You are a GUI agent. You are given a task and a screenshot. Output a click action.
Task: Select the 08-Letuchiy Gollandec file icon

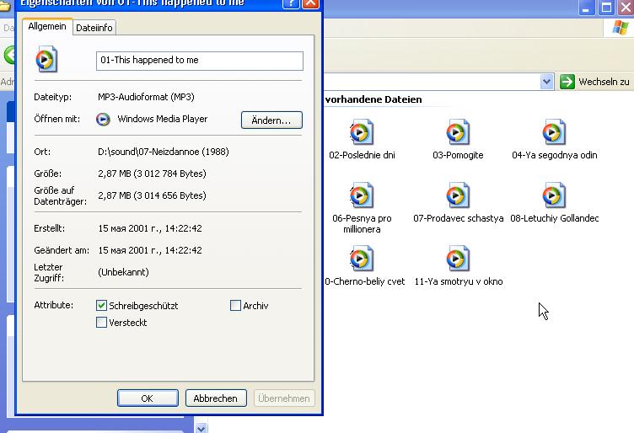[553, 196]
